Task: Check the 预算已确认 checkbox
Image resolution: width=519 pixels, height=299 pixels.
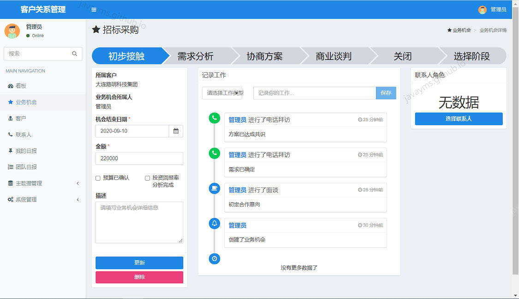Action: (98, 178)
